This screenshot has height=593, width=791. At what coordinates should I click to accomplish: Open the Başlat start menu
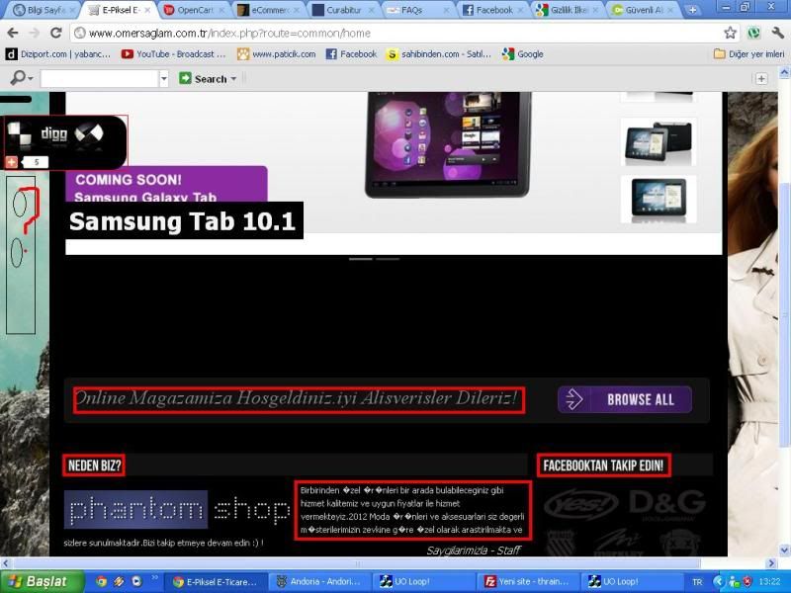(42, 581)
